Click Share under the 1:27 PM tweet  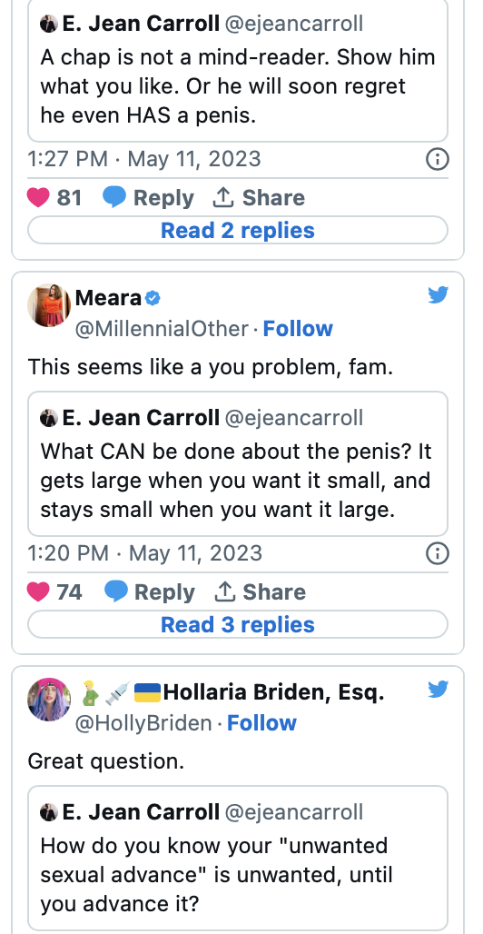coord(273,198)
